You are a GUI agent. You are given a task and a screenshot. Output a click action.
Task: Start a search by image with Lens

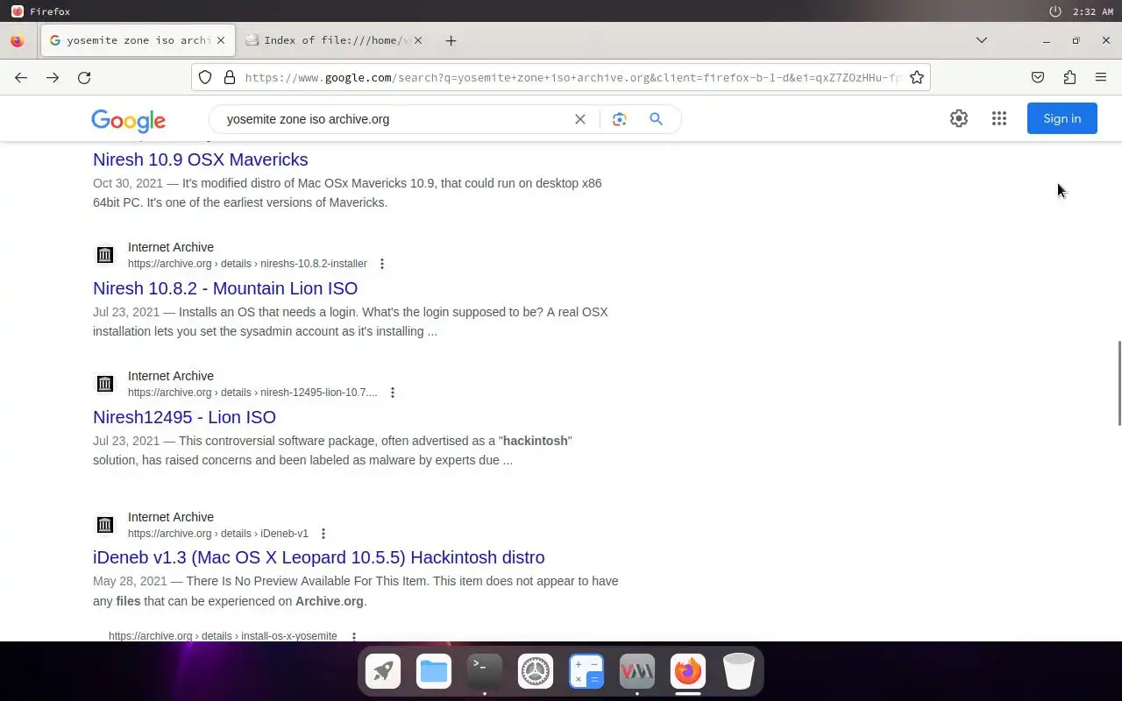[x=620, y=119]
